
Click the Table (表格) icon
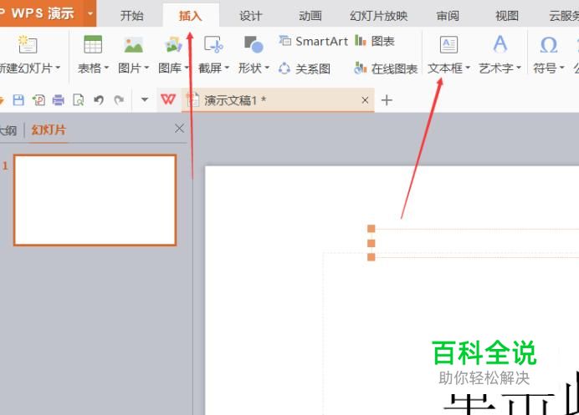coord(93,45)
